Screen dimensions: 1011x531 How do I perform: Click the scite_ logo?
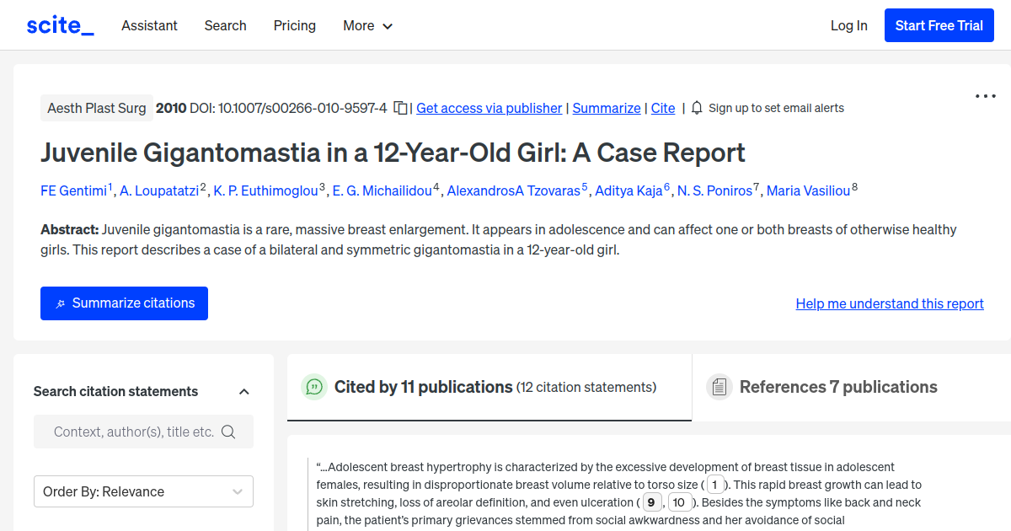pyautogui.click(x=60, y=25)
